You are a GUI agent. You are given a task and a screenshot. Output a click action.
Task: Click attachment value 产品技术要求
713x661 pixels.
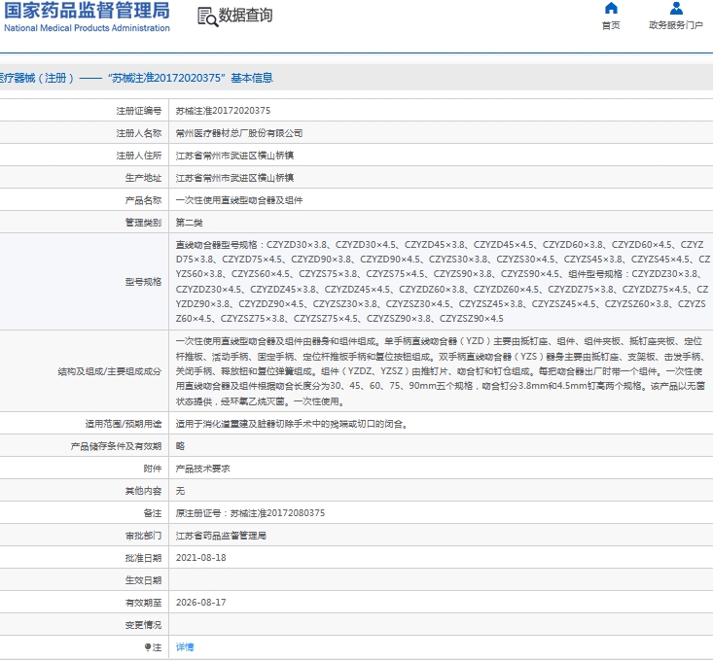[202, 469]
